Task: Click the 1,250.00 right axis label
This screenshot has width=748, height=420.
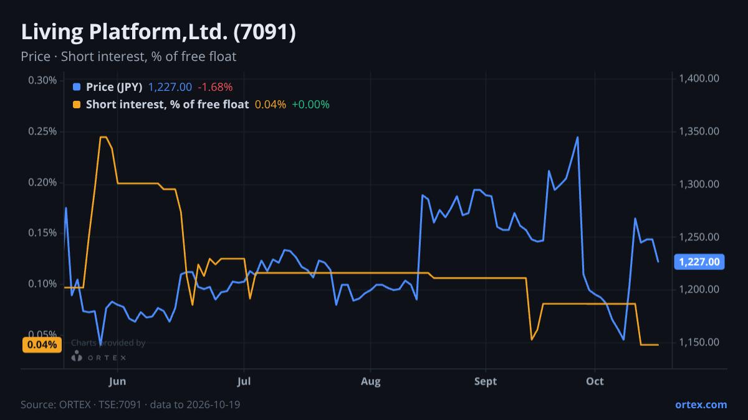Action: (700, 237)
